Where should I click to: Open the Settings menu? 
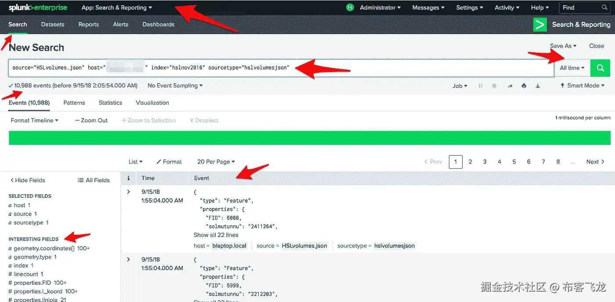pyautogui.click(x=470, y=7)
